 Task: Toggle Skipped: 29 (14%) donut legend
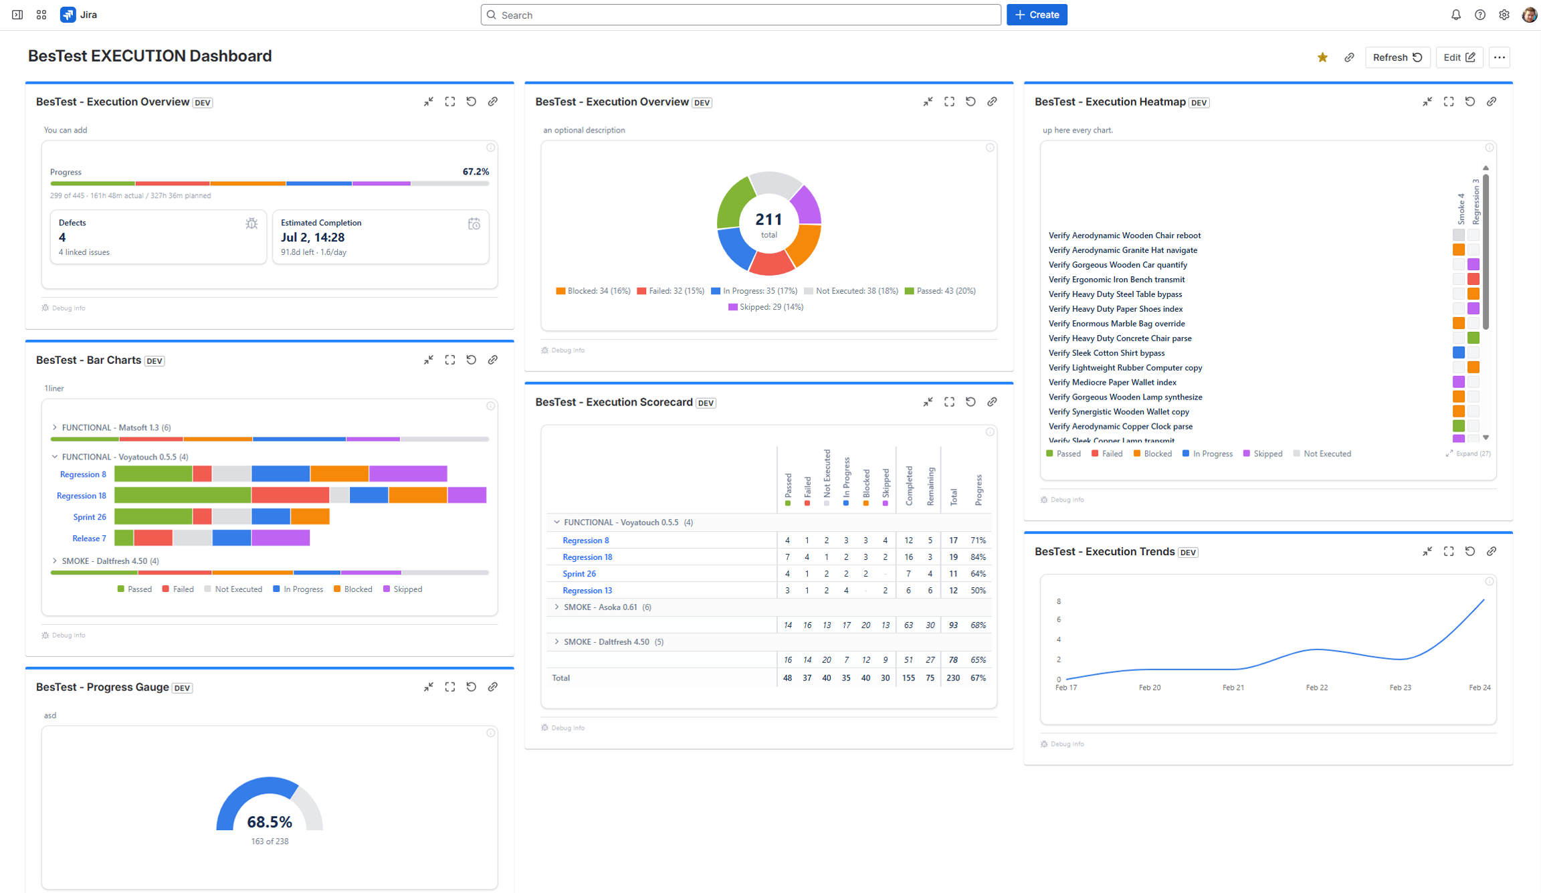(x=766, y=307)
